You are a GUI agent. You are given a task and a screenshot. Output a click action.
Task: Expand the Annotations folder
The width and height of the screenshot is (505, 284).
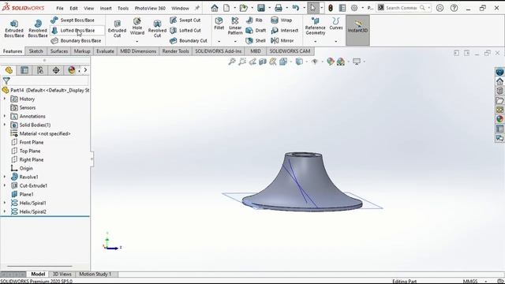5,116
